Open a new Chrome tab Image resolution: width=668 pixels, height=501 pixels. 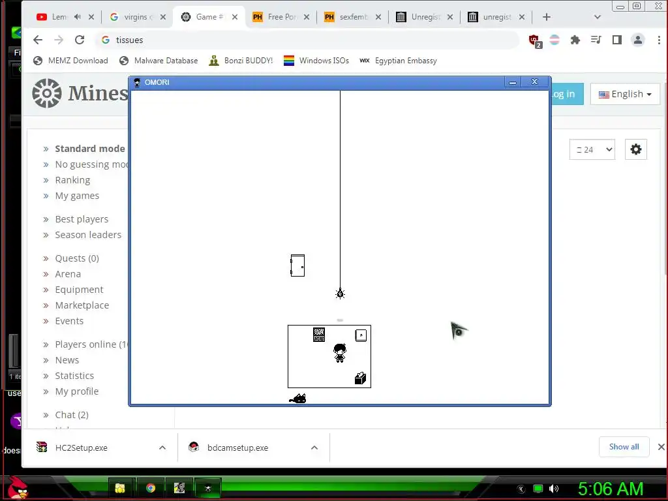pyautogui.click(x=547, y=17)
